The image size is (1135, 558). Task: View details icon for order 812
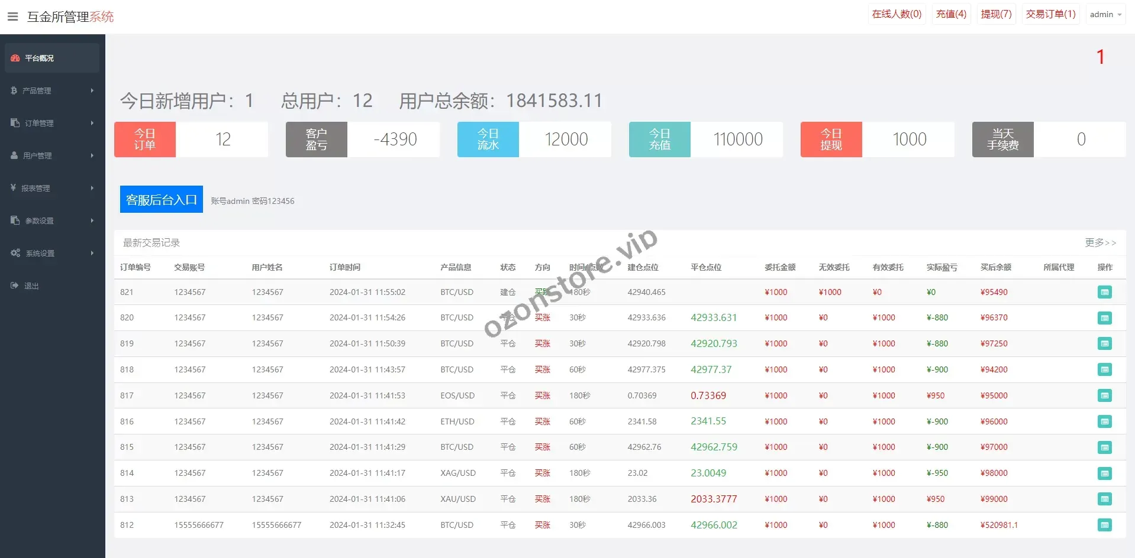1104,525
